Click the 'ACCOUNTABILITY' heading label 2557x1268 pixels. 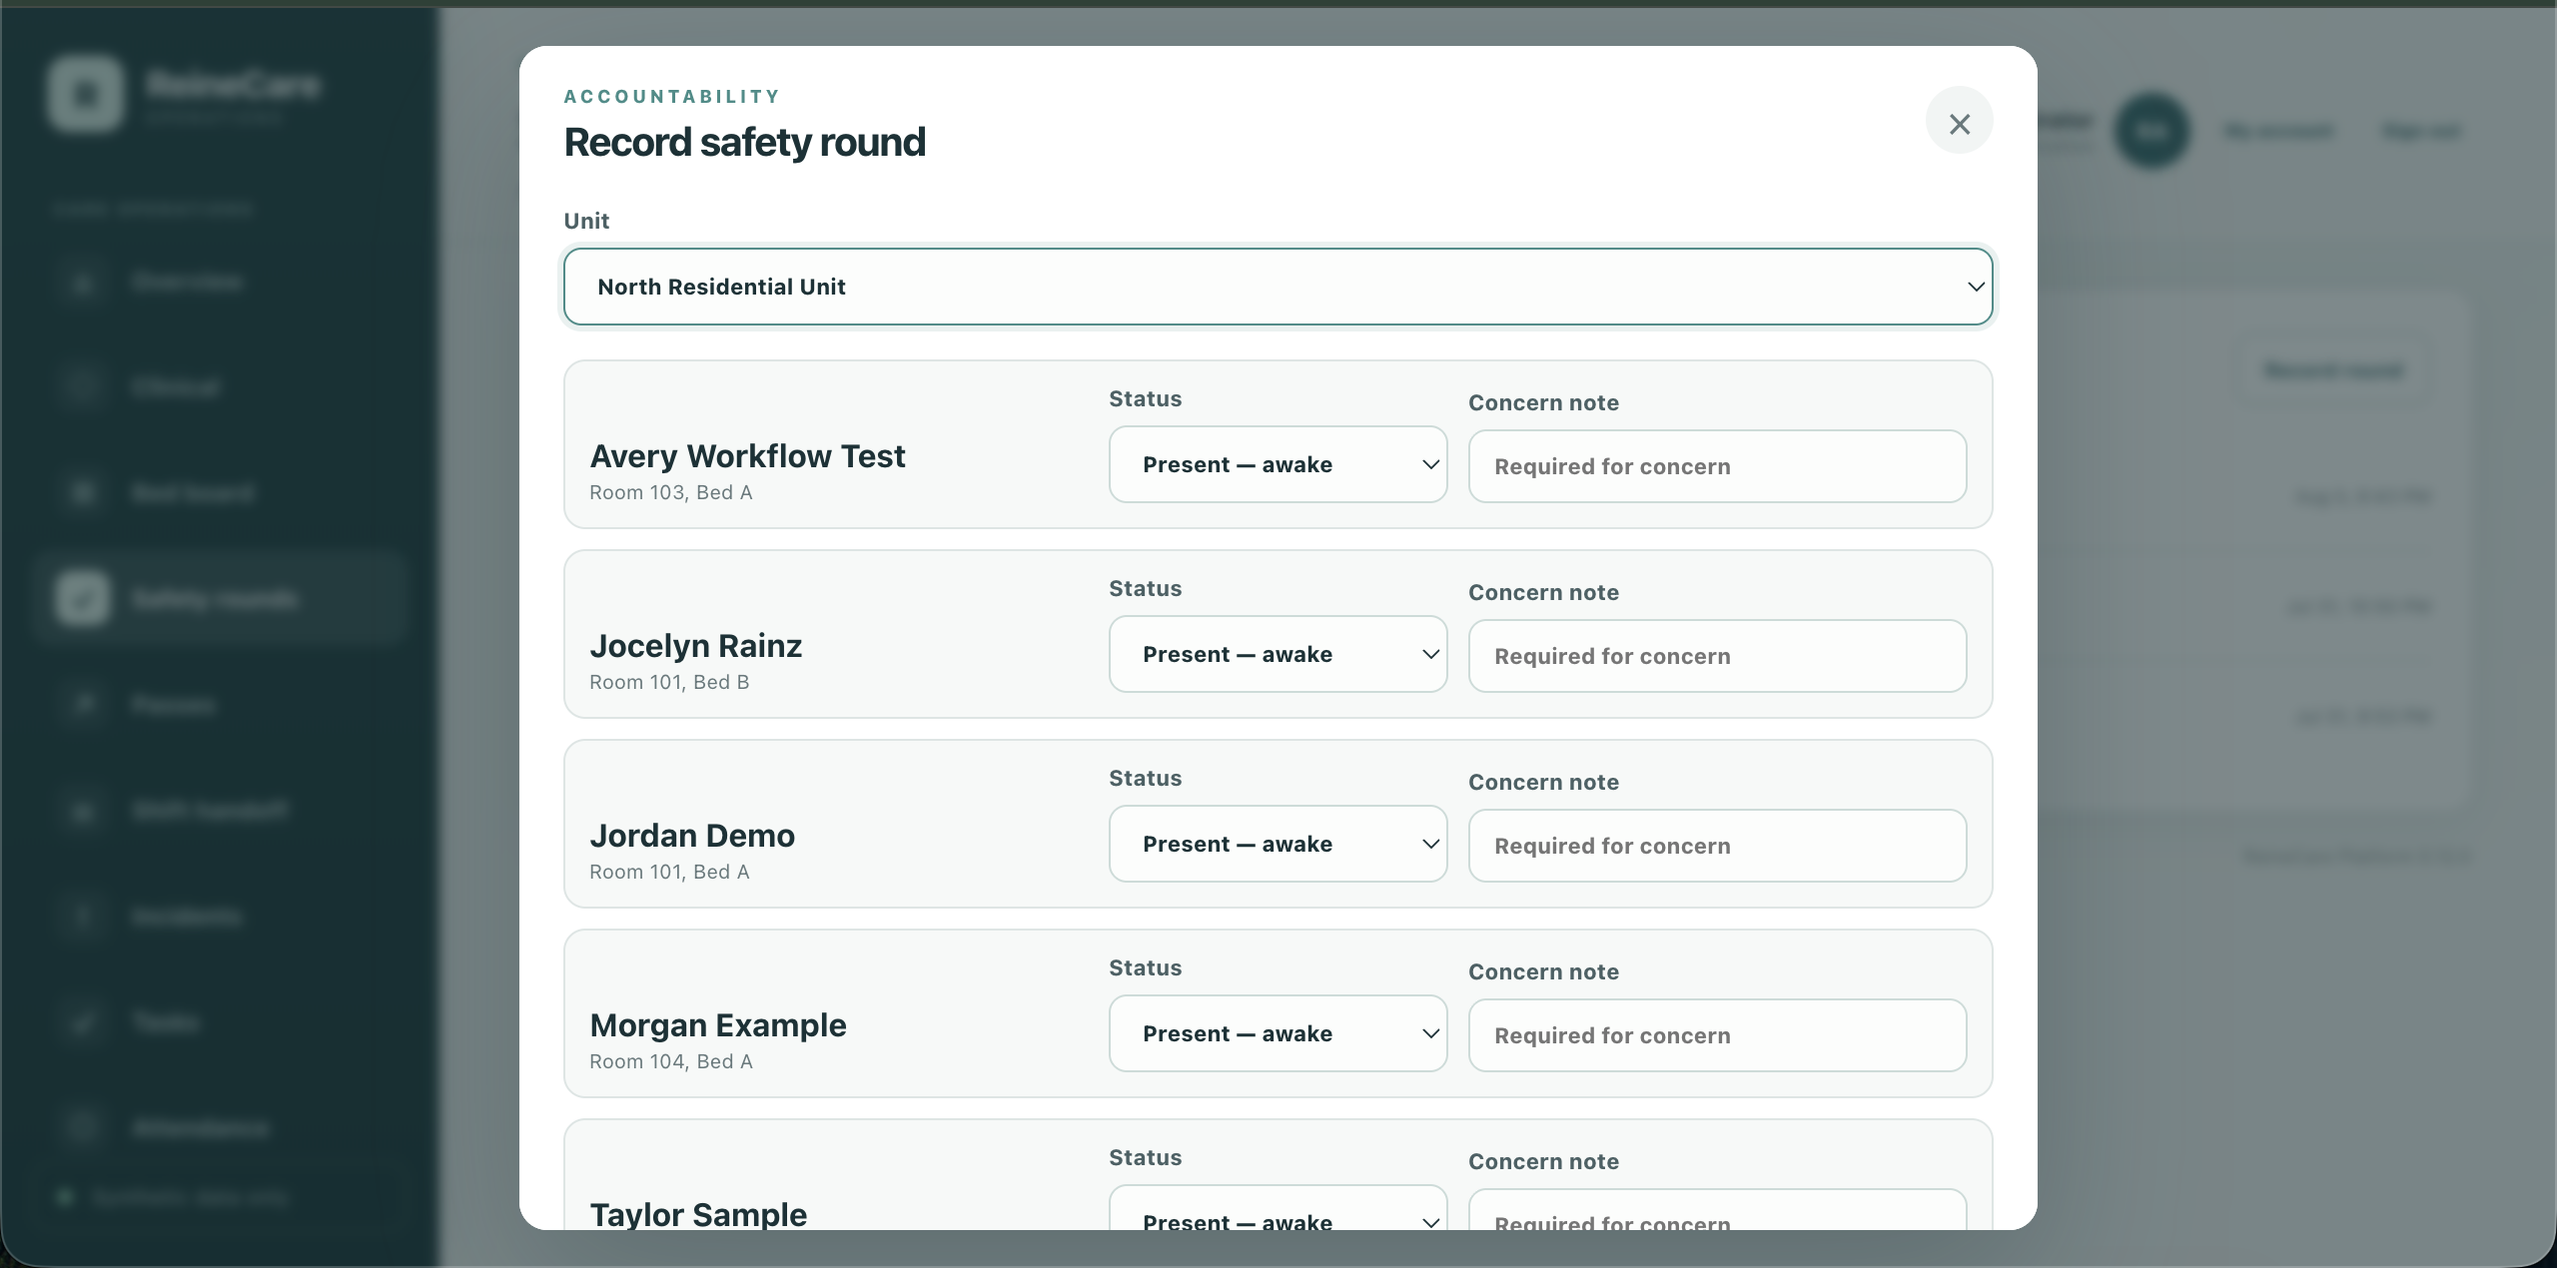click(672, 97)
